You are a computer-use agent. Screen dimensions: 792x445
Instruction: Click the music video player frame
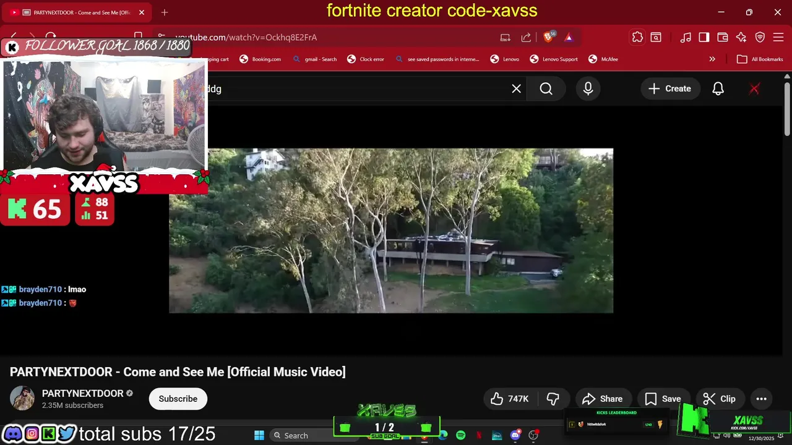click(x=391, y=231)
